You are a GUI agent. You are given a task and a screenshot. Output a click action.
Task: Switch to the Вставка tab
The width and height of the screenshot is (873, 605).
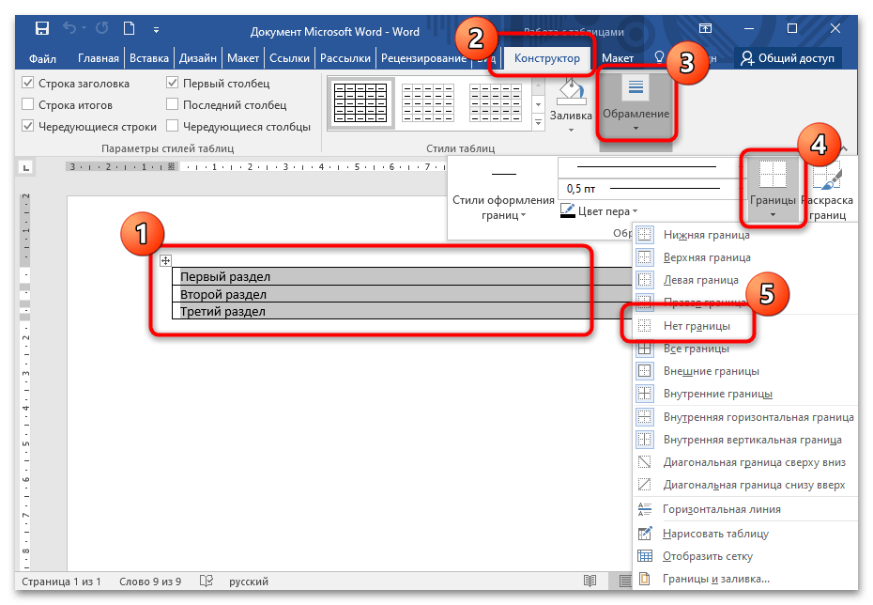click(148, 58)
